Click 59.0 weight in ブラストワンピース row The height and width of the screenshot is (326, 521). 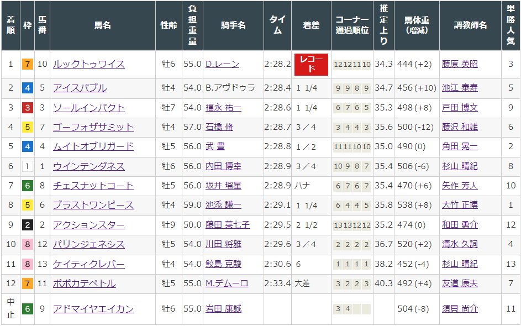[192, 206]
